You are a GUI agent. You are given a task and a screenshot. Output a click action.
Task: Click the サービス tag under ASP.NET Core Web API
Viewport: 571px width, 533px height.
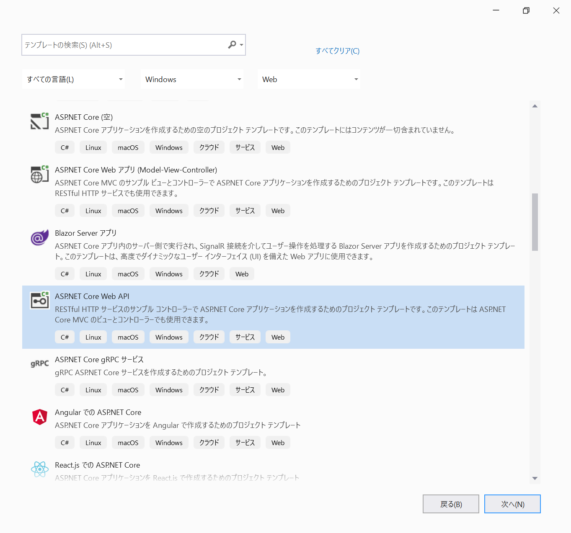[x=245, y=337]
